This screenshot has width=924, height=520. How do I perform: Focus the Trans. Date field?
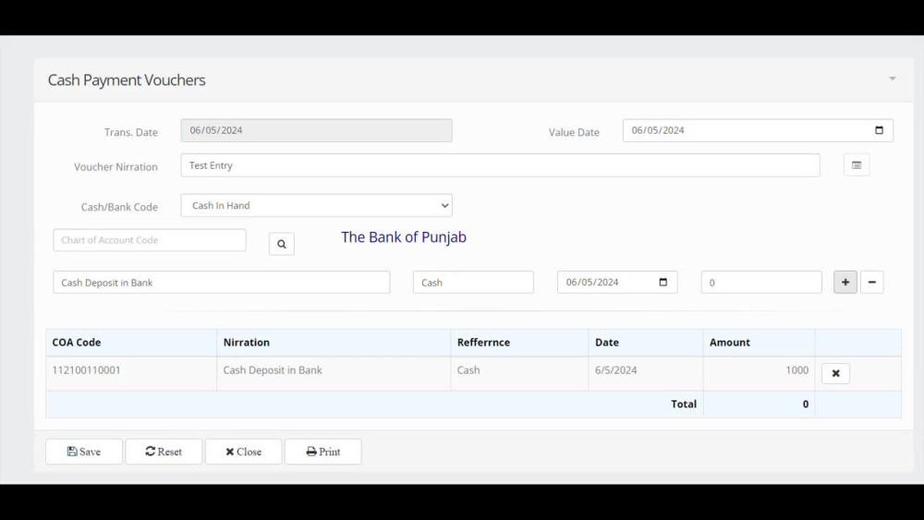[x=316, y=130]
